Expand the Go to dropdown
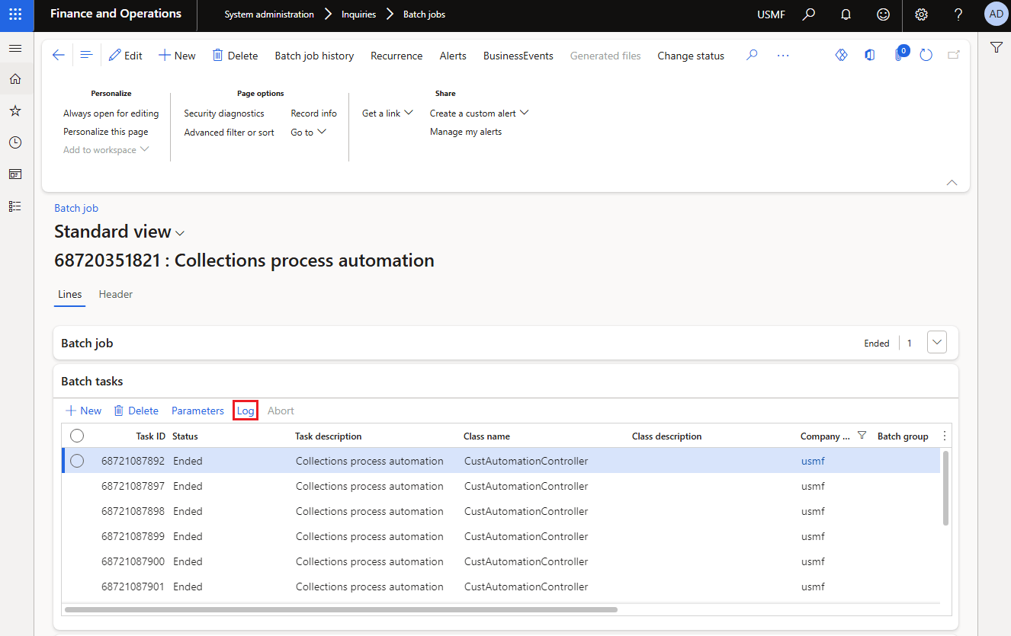The height and width of the screenshot is (636, 1011). [309, 132]
